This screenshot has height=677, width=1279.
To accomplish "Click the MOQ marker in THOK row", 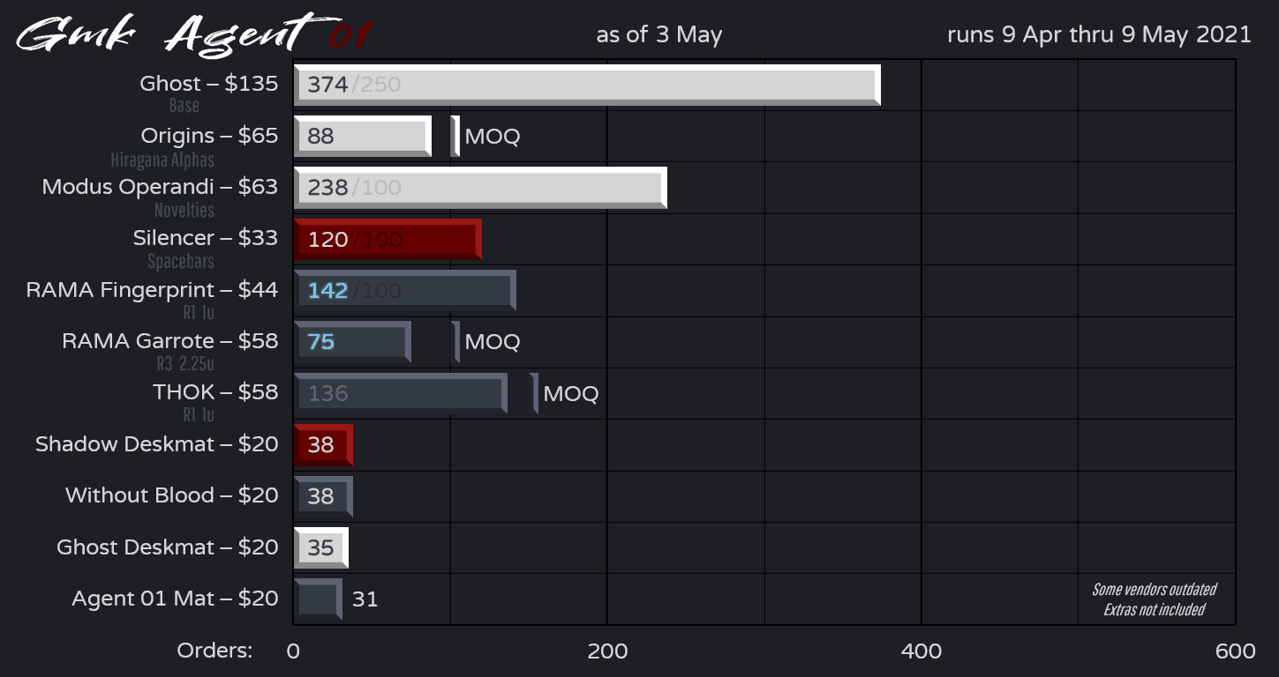I will click(x=534, y=393).
